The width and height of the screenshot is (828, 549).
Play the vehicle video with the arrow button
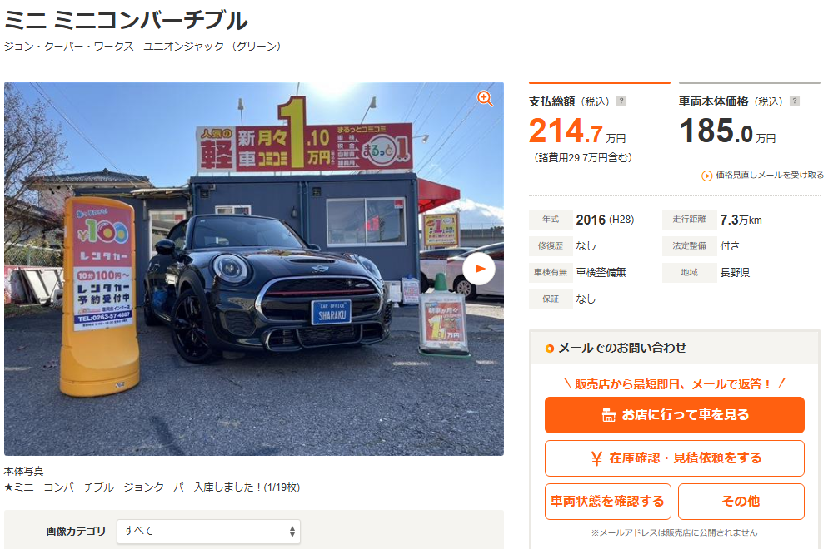point(479,269)
